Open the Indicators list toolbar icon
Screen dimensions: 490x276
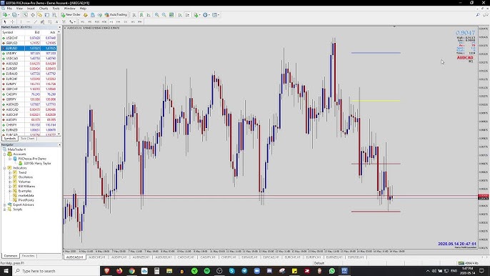coord(196,15)
